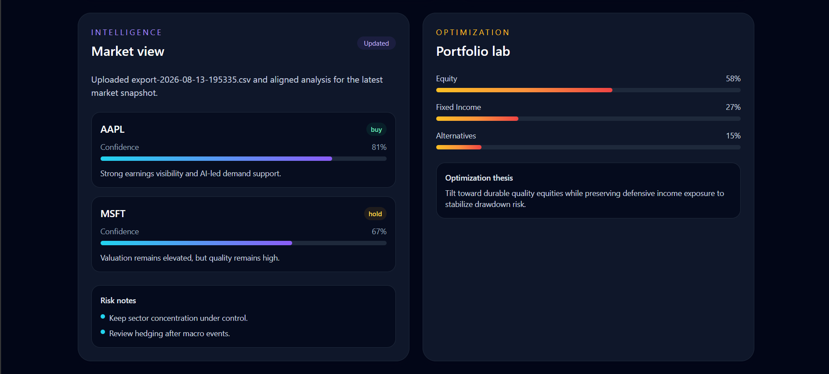Click the Alternatives allocation bar

tap(588, 147)
